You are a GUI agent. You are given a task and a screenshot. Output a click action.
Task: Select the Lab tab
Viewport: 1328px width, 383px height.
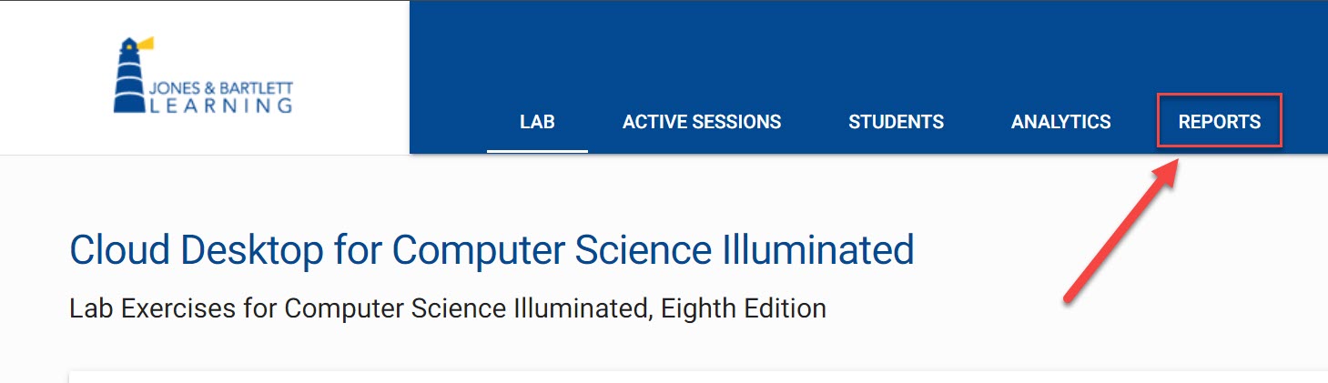[537, 122]
